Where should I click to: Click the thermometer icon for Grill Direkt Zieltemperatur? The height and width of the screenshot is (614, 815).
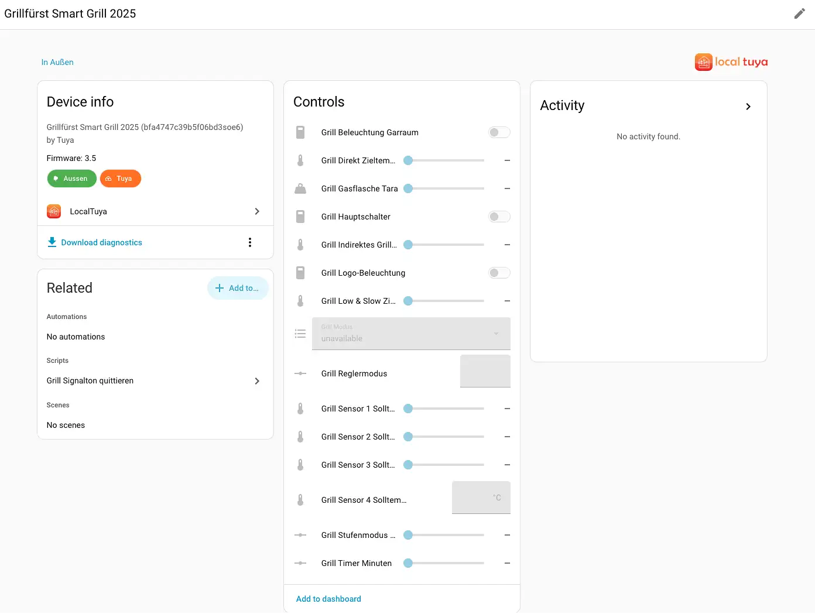pyautogui.click(x=300, y=160)
